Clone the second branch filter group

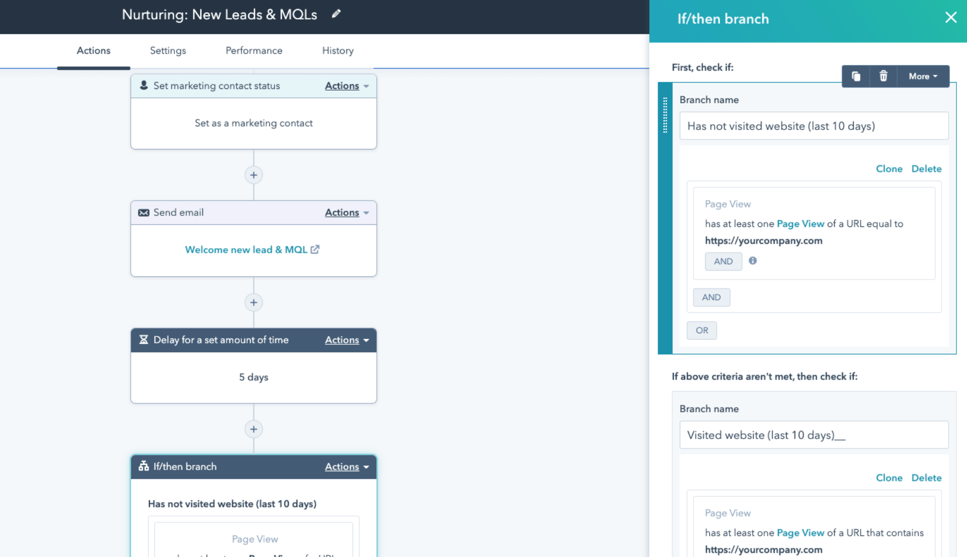(x=889, y=478)
